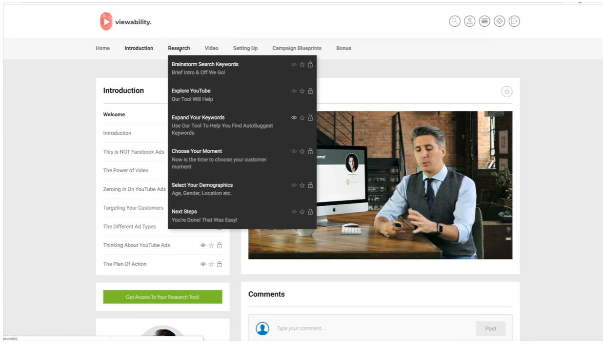603x345 pixels.
Task: Click the logout arrow icon in header
Action: [x=514, y=21]
